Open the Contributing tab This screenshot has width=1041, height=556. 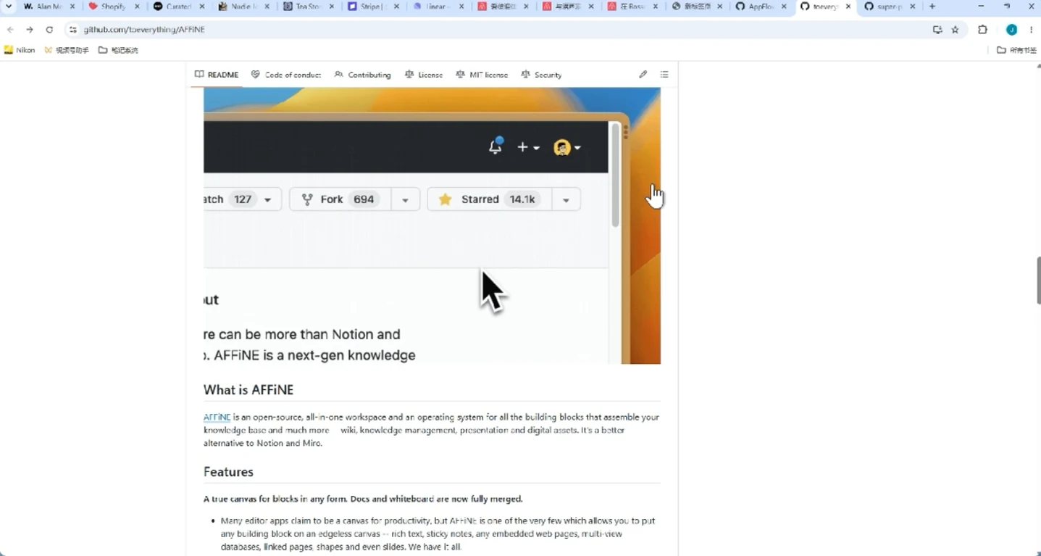(x=362, y=75)
